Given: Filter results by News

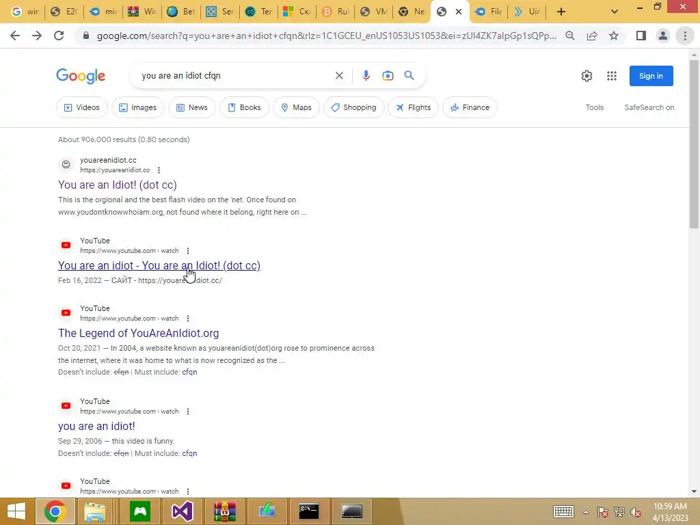Looking at the screenshot, I should [192, 107].
